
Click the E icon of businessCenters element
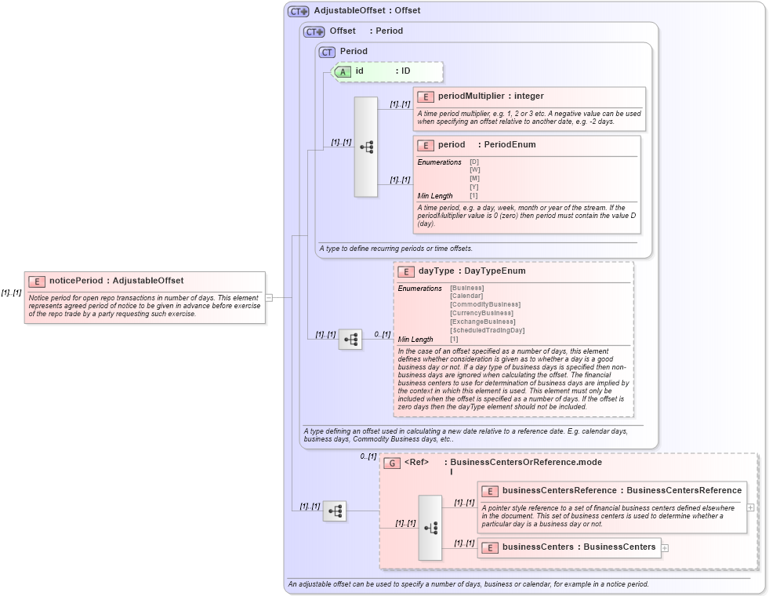tap(489, 547)
